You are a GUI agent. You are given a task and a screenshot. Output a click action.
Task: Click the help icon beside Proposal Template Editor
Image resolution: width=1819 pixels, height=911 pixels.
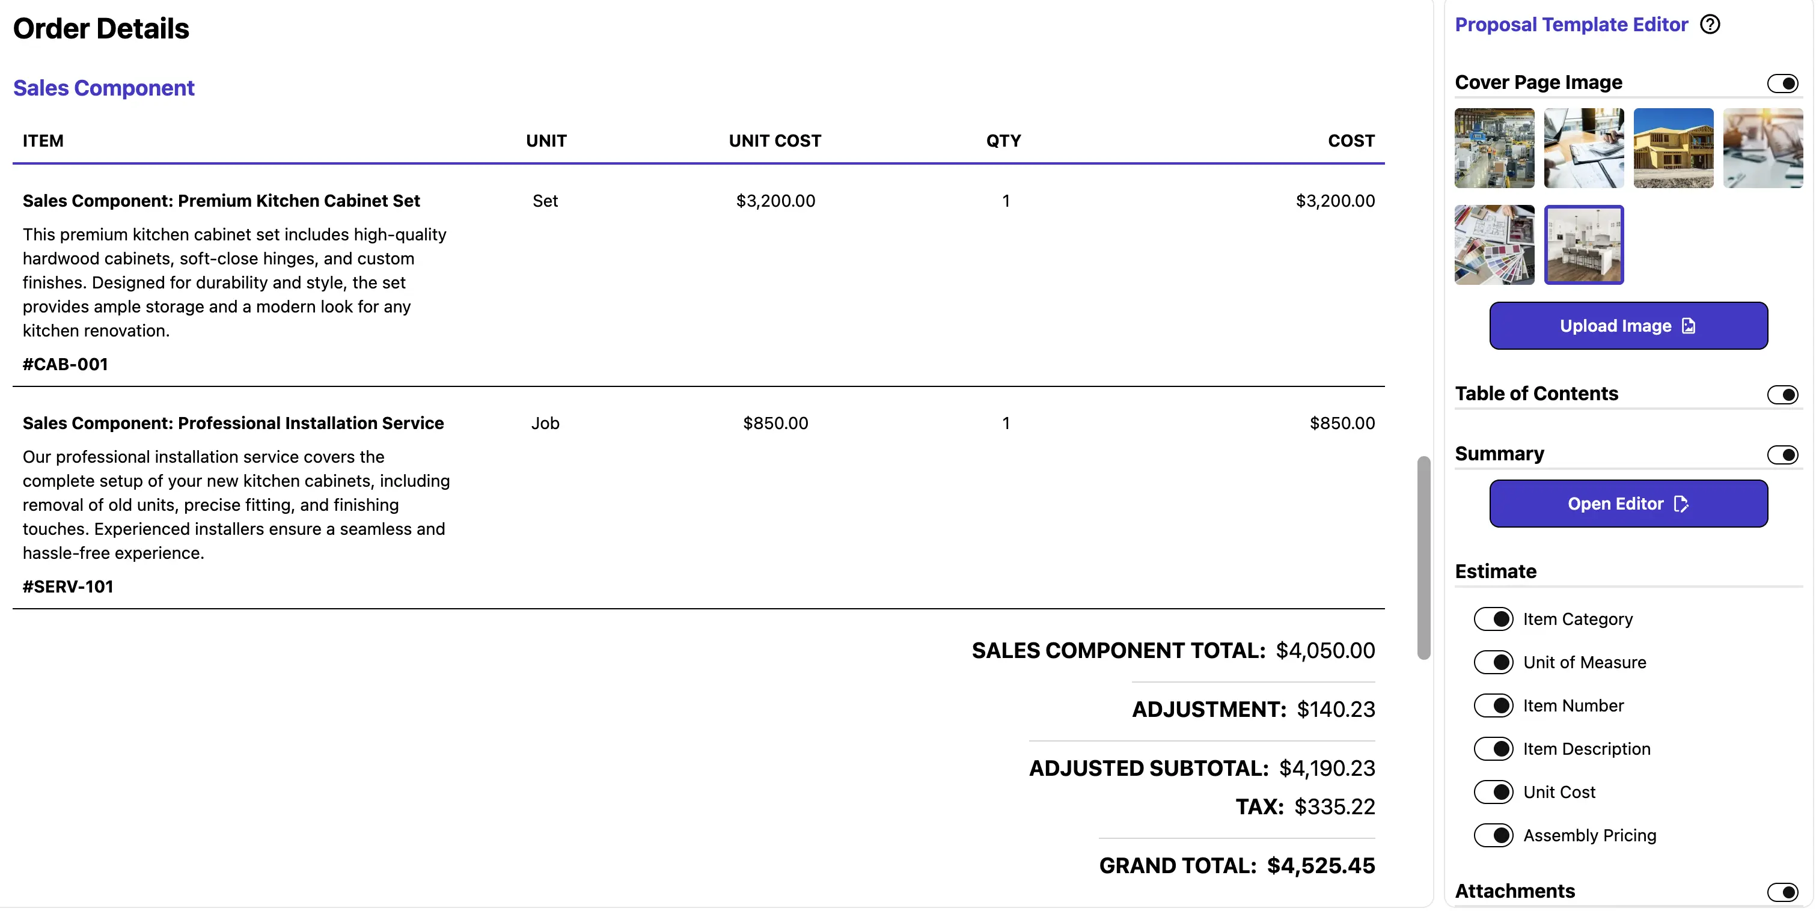(1710, 25)
